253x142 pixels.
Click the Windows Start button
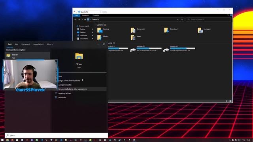(x=2, y=140)
